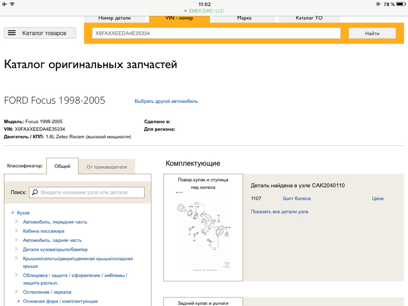The height and width of the screenshot is (306, 408).
Task: Click the EMEX DWC-LLC secure address label
Action: click(x=204, y=11)
